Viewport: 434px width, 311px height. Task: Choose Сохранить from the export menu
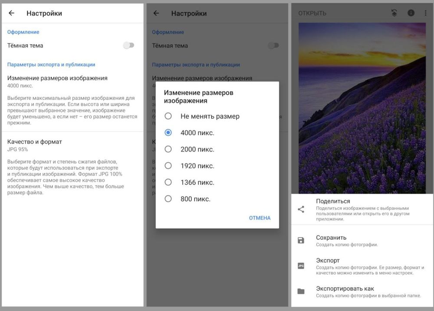pyautogui.click(x=331, y=238)
